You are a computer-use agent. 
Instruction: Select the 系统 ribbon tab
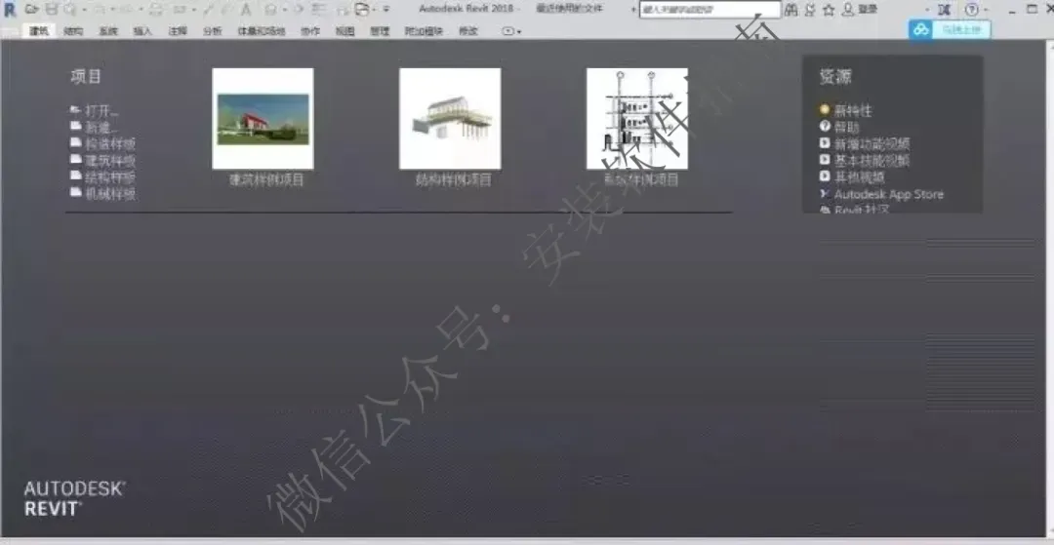[x=108, y=31]
